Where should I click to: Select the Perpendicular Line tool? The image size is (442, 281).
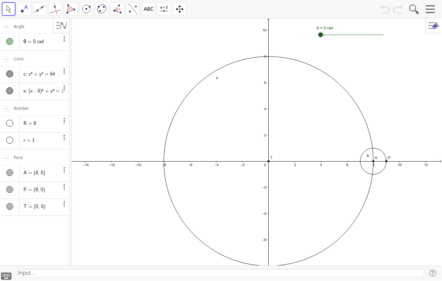[x=55, y=9]
